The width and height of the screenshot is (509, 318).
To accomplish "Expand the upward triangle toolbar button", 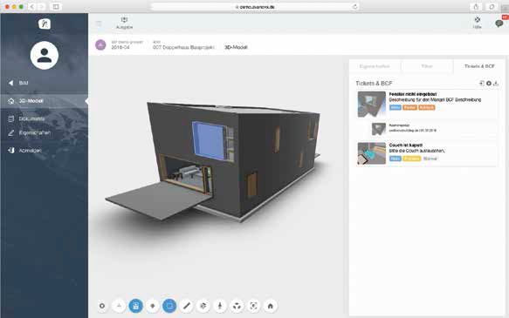I will coord(119,306).
